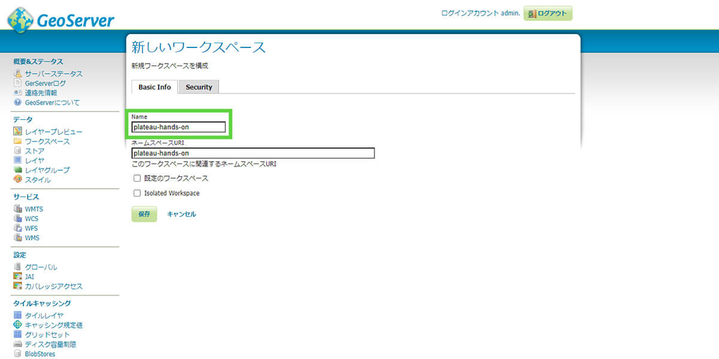Viewport: 719px width, 359px height.
Task: Click the Workspaces (ワークスペース) folder icon
Action: [18, 141]
